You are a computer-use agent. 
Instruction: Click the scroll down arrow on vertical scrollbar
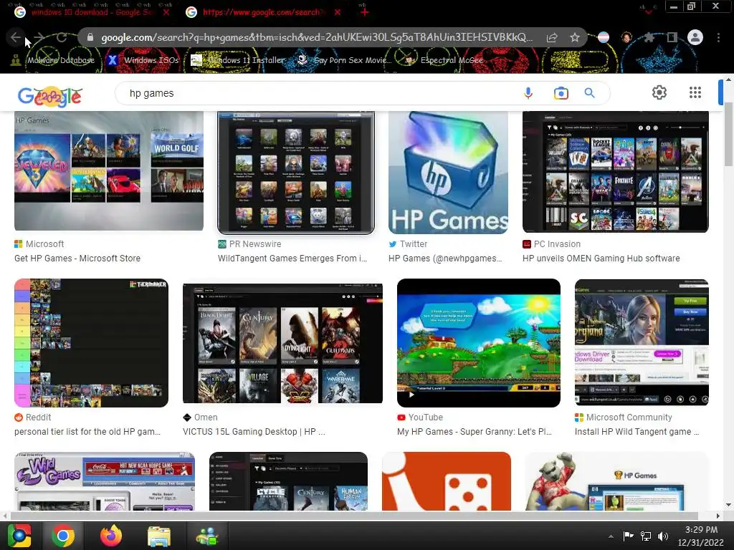(728, 505)
